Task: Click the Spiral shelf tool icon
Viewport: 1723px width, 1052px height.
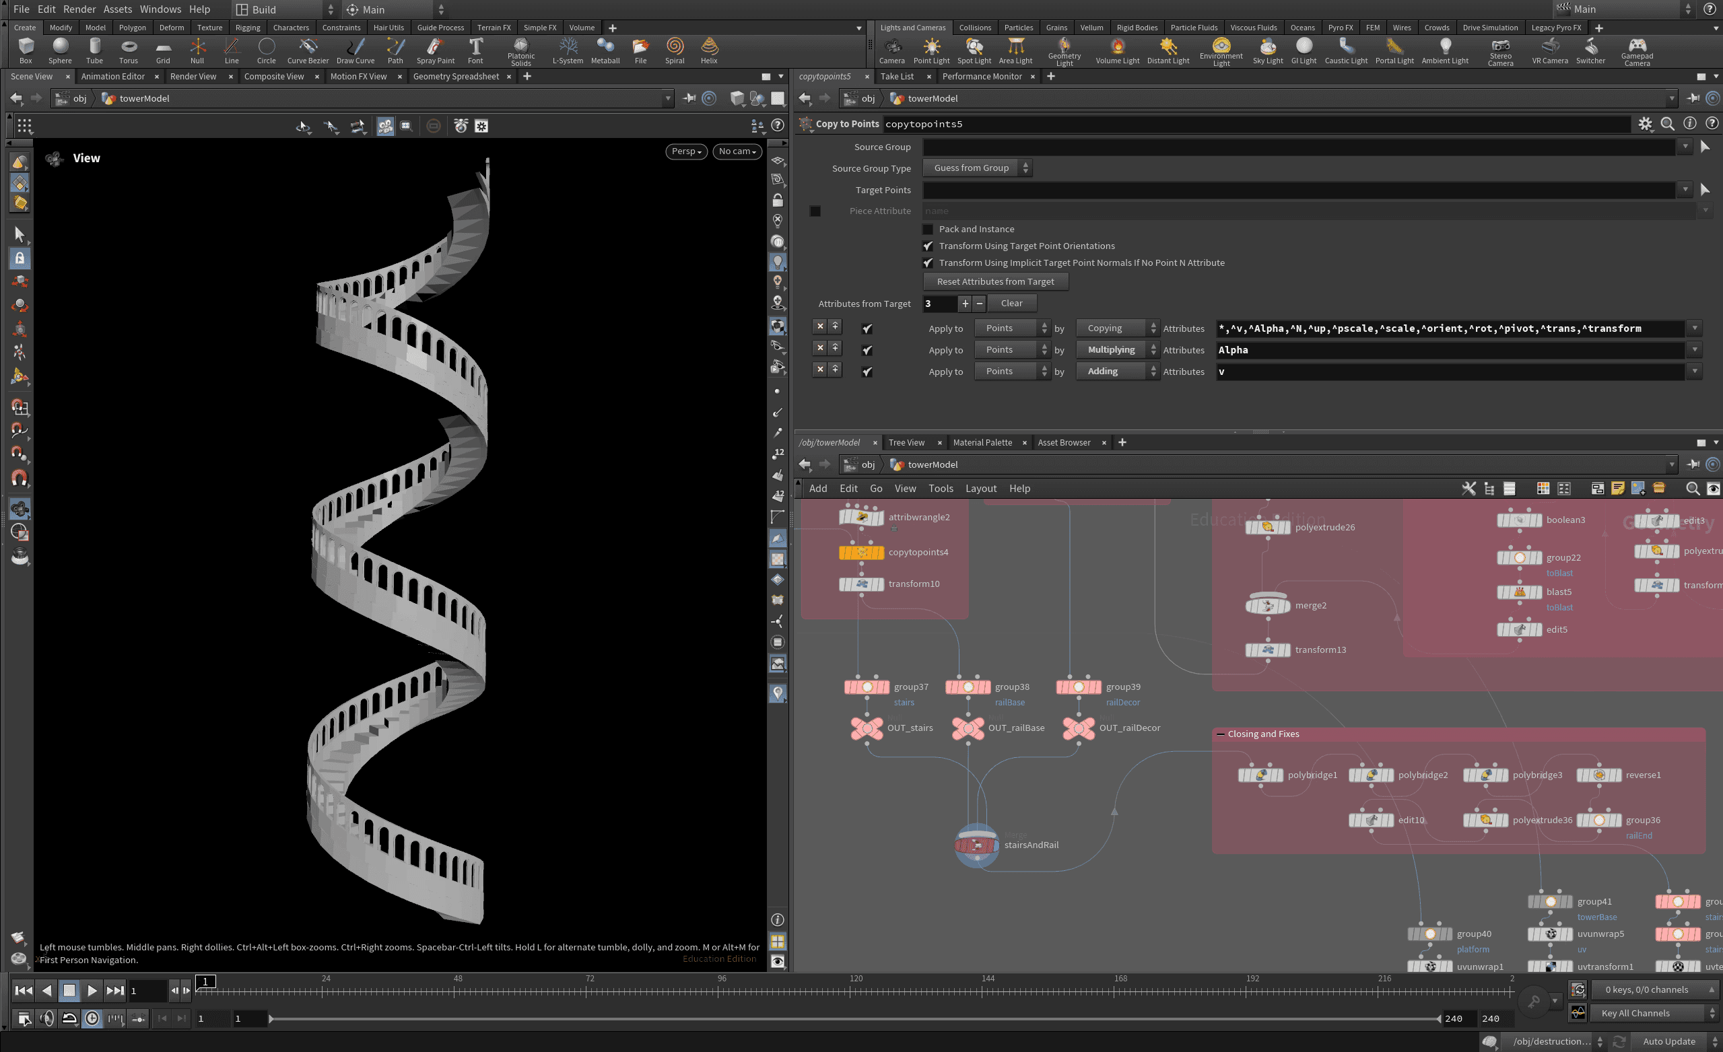Action: (x=674, y=50)
